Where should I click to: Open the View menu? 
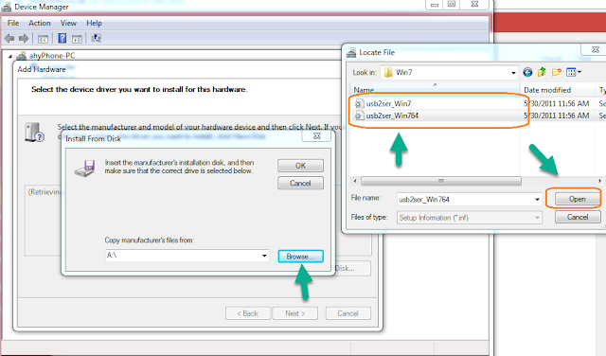pyautogui.click(x=68, y=23)
